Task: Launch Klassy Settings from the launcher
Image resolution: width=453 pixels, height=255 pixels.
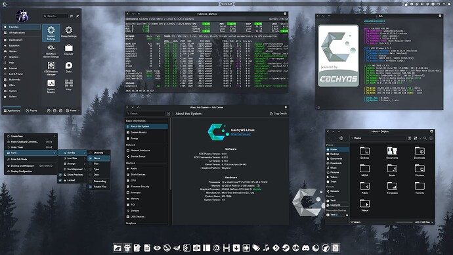Action: [x=69, y=32]
